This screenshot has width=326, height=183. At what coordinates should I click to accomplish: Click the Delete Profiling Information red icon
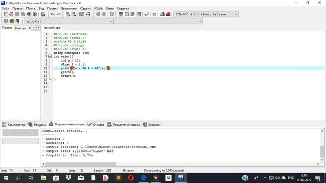pyautogui.click(x=168, y=14)
